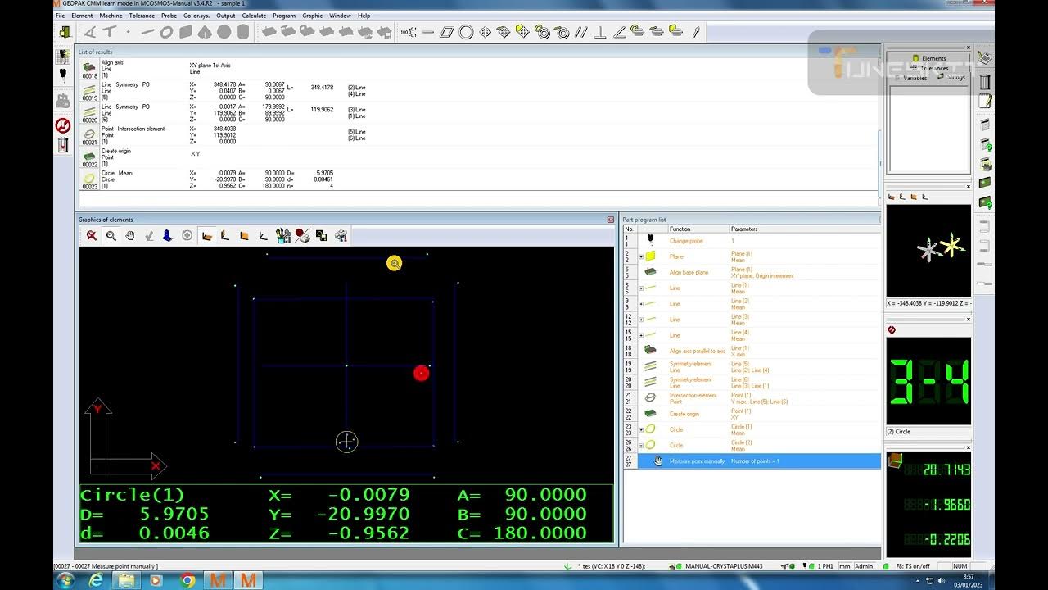
Task: Open Google Chrome from the taskbar
Action: (187, 580)
